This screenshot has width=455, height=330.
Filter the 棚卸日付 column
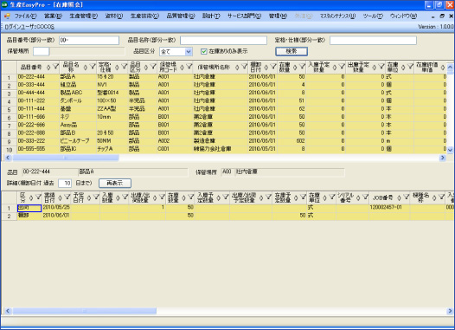[x=273, y=67]
